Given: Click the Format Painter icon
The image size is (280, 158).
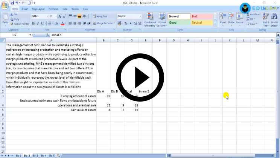Looking at the screenshot, I should 12,24.
